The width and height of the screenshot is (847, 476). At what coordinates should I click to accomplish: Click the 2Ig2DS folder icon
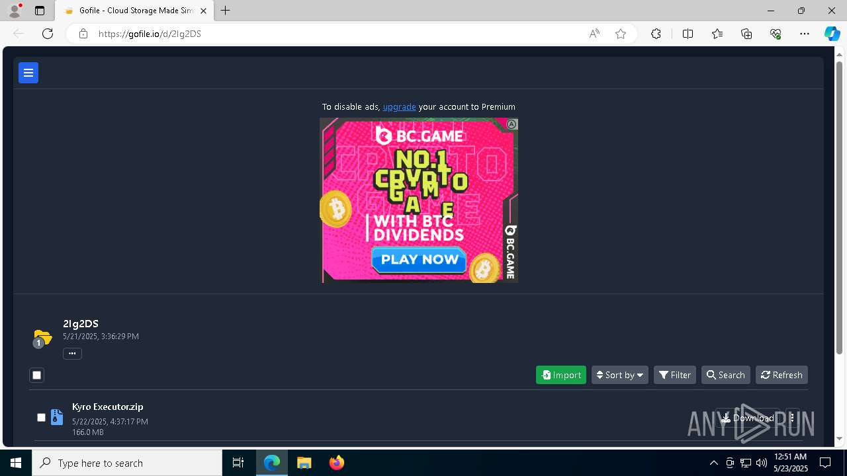click(x=42, y=338)
